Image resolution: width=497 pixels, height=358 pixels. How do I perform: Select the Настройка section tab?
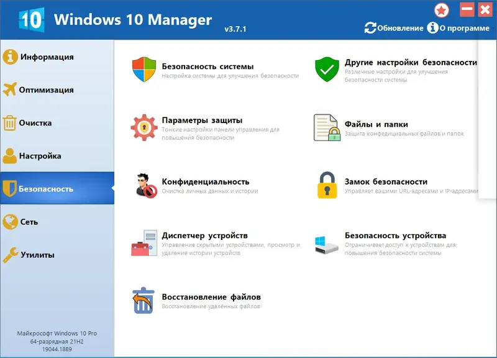coord(57,156)
